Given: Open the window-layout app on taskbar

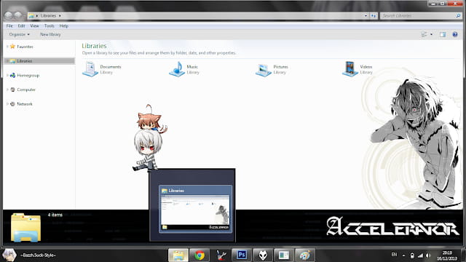Looking at the screenshot, I should pyautogui.click(x=284, y=255).
